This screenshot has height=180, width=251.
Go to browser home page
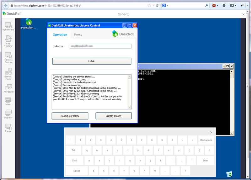[224, 5]
